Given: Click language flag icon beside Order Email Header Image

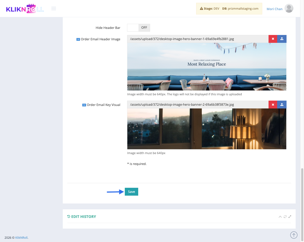Looking at the screenshot, I should click(x=78, y=39).
